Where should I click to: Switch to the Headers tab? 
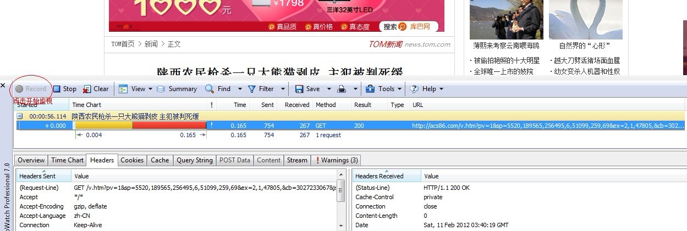(x=102, y=160)
